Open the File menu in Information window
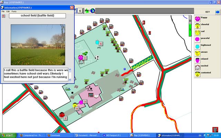This screenshot has height=138, width=221. 3,11
